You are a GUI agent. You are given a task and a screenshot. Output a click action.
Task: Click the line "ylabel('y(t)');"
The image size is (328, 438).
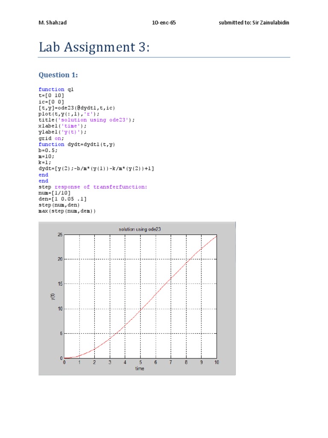point(62,132)
